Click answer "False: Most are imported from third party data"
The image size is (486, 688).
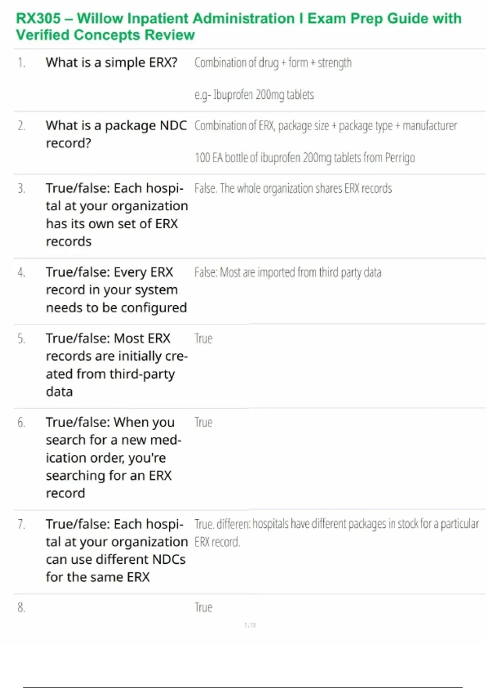point(288,272)
